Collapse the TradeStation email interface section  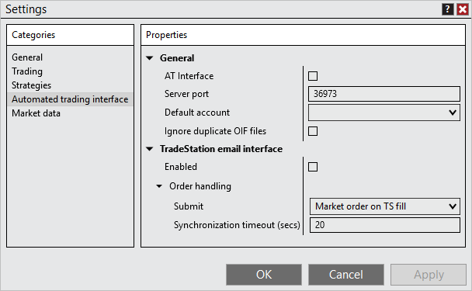pos(150,149)
